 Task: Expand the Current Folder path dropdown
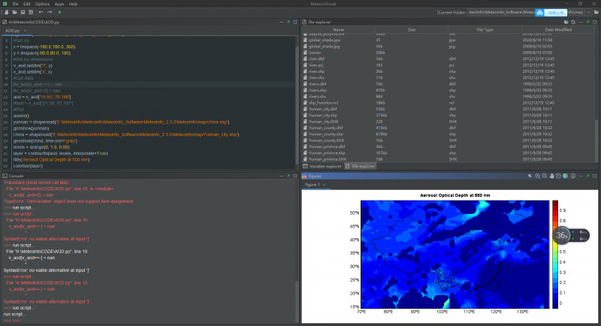coord(587,13)
